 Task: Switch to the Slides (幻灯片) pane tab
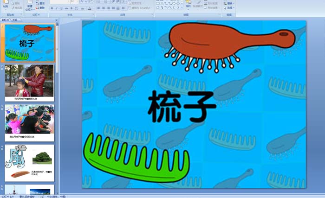[x=6, y=20]
